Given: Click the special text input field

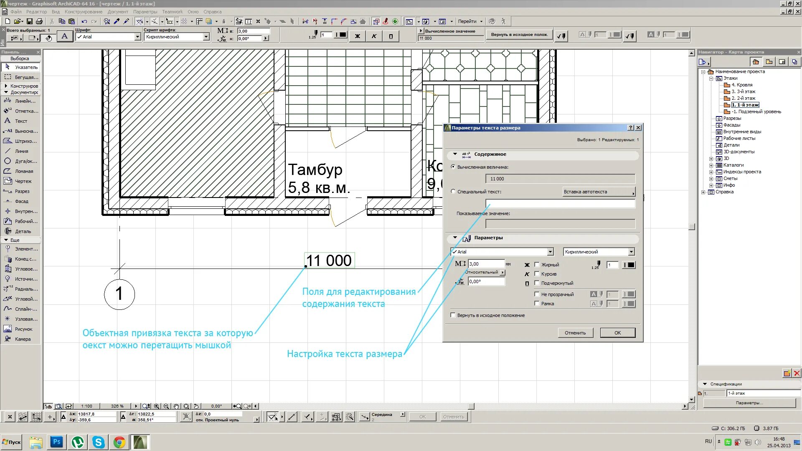Looking at the screenshot, I should point(560,204).
